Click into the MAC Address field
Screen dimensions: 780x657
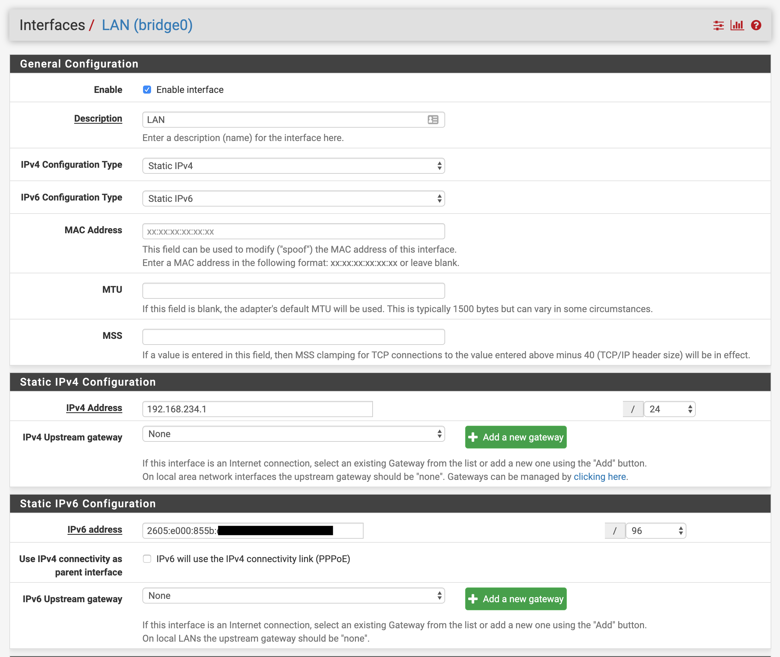click(x=293, y=231)
